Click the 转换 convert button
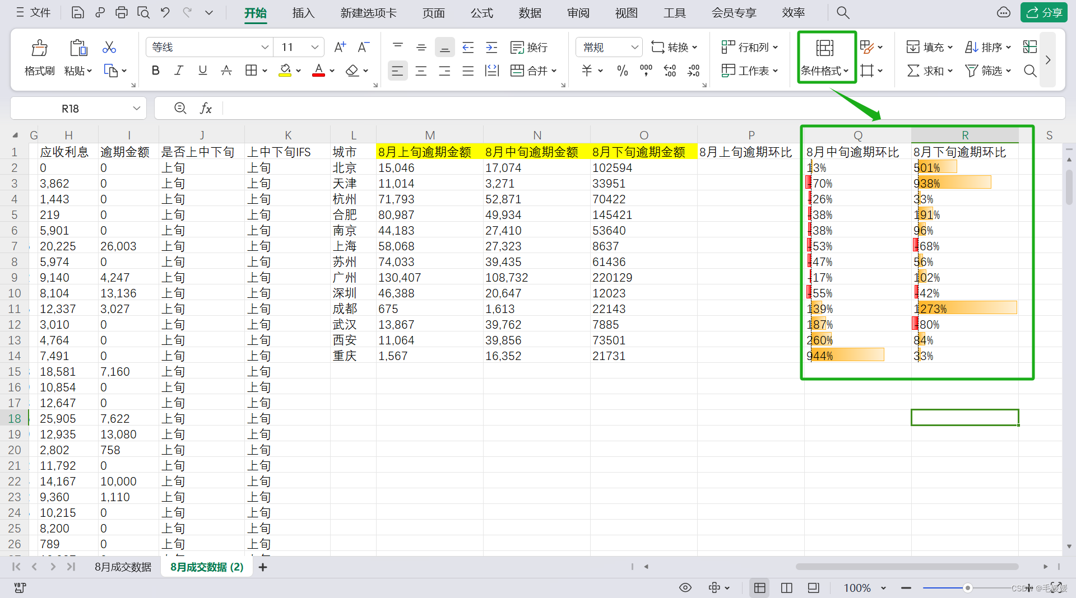Viewport: 1076px width, 598px height. pyautogui.click(x=674, y=47)
